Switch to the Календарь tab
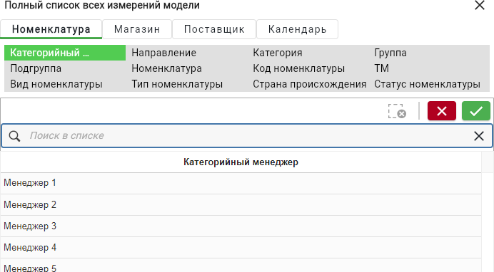This screenshot has width=494, height=272. [x=298, y=29]
